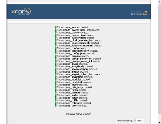The width and height of the screenshot is (161, 124).
Task: Click the scrollbar up arrow
Action: click(159, 1)
